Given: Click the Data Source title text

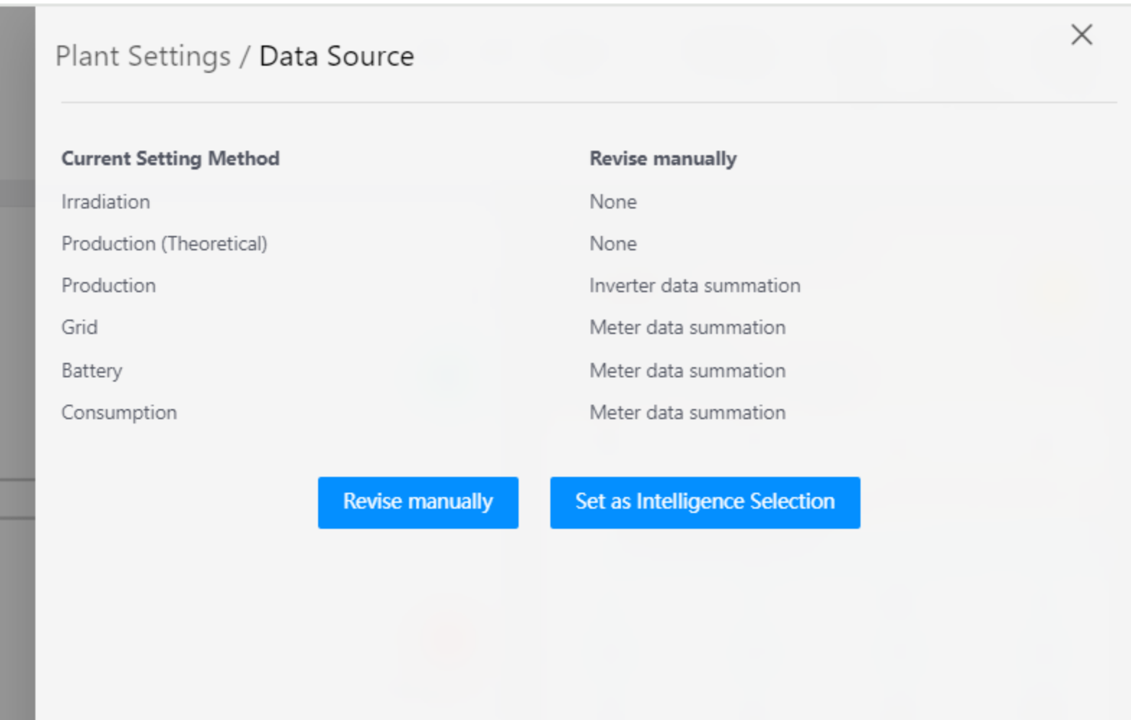Looking at the screenshot, I should coord(336,56).
